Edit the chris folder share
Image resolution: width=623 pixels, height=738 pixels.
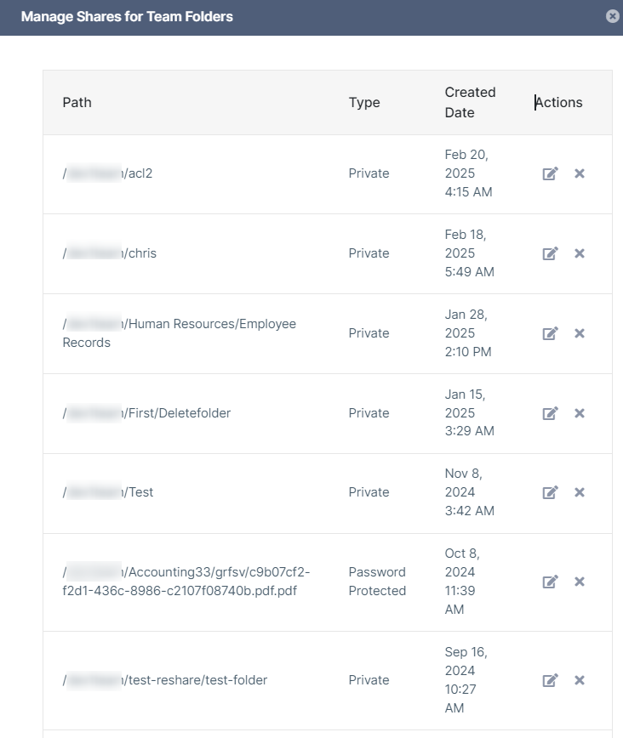(551, 253)
